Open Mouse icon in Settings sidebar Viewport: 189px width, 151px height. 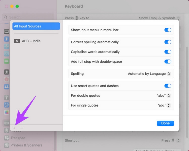[x=7, y=130]
